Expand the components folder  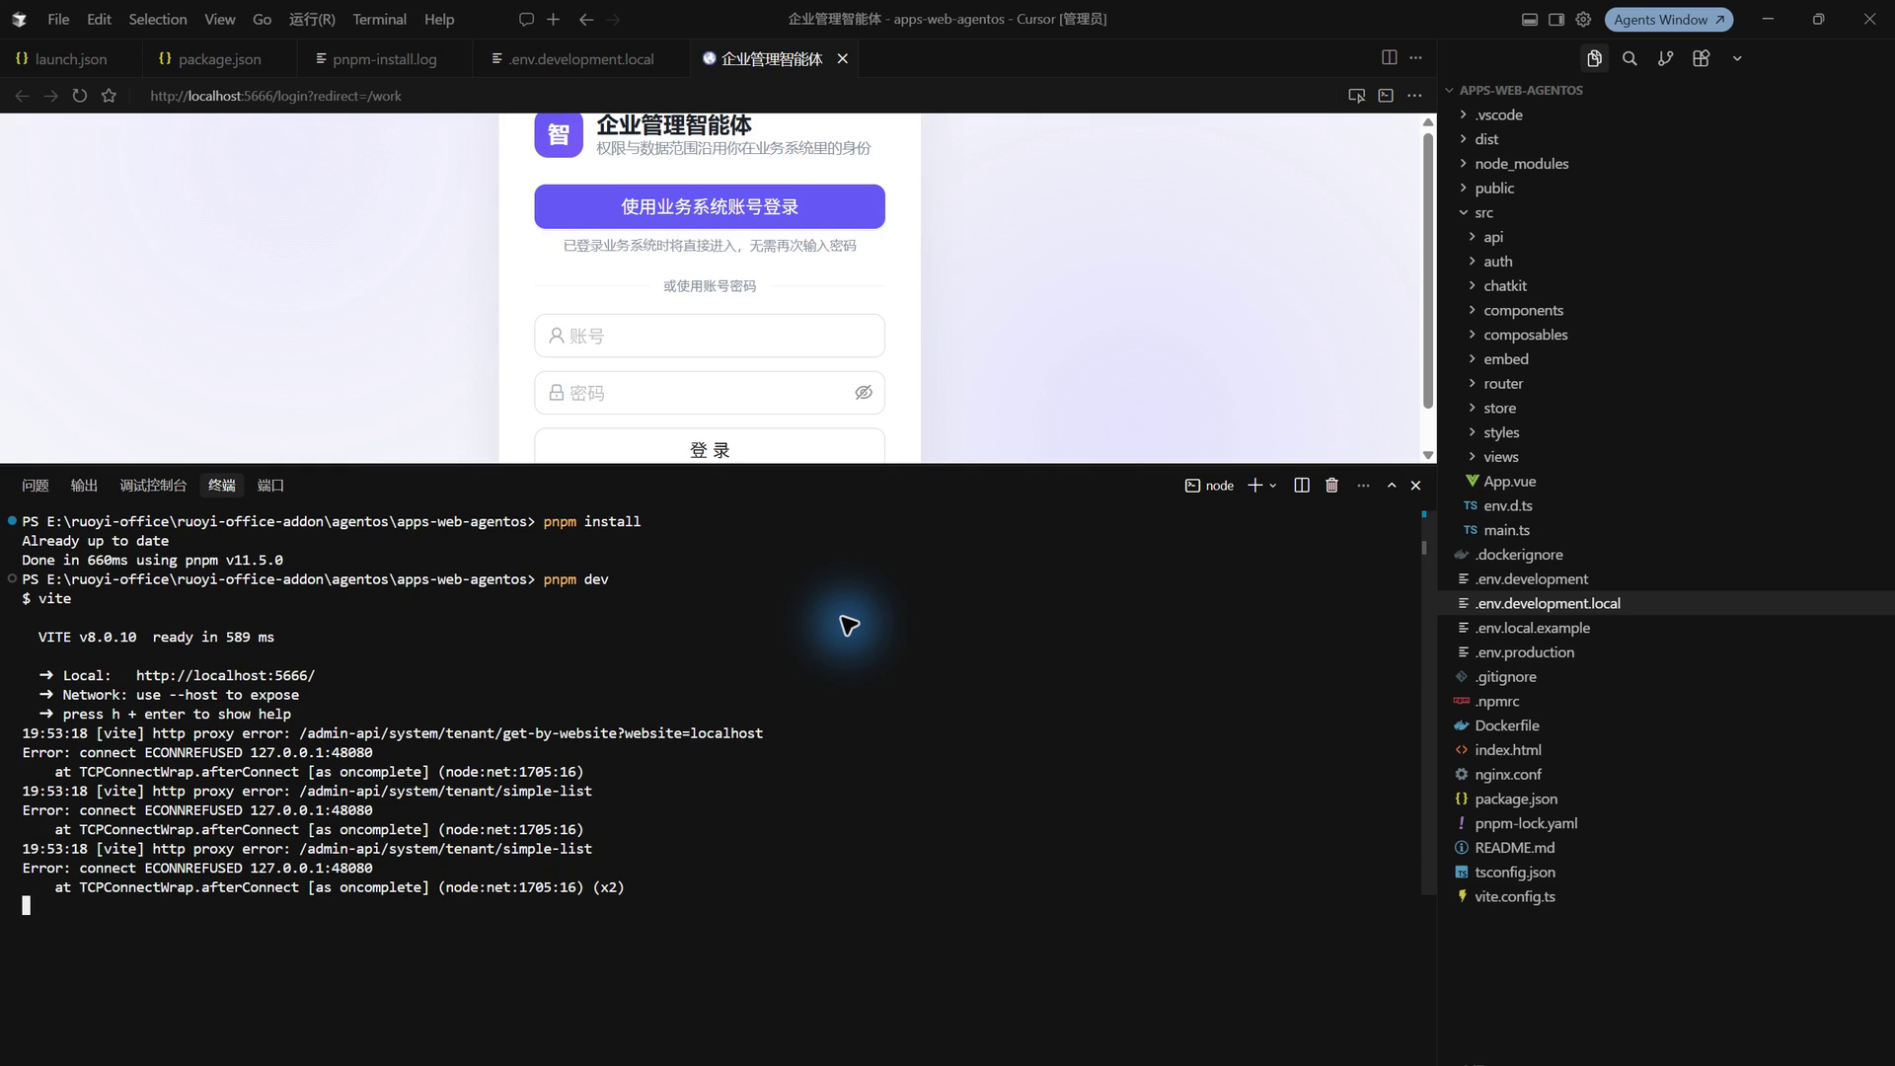1523,310
